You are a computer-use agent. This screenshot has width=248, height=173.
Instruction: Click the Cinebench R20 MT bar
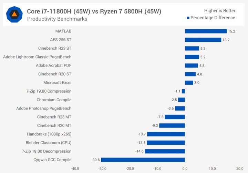172,126
